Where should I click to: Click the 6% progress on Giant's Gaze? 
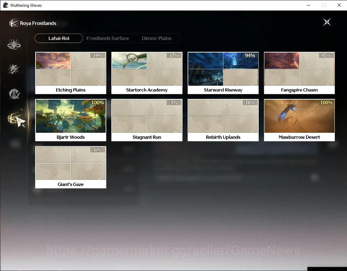97,150
